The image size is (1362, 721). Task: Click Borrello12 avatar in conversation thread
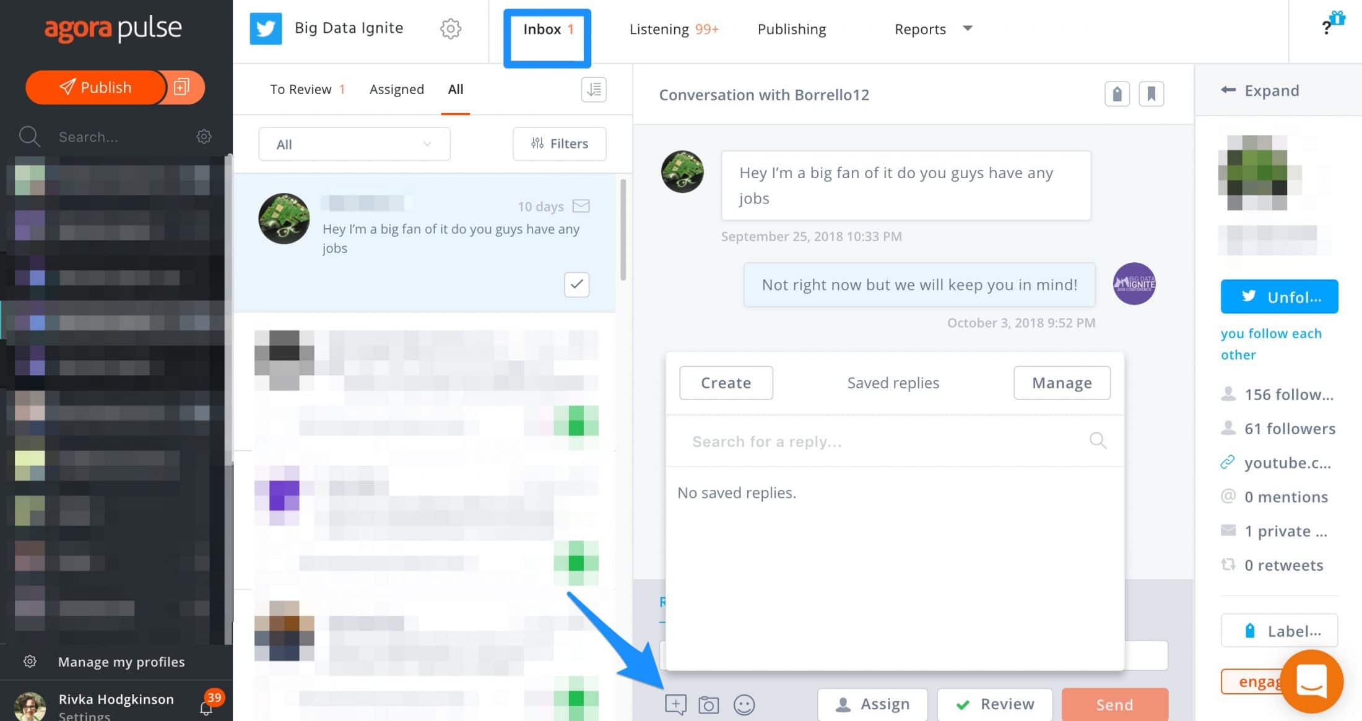(682, 172)
